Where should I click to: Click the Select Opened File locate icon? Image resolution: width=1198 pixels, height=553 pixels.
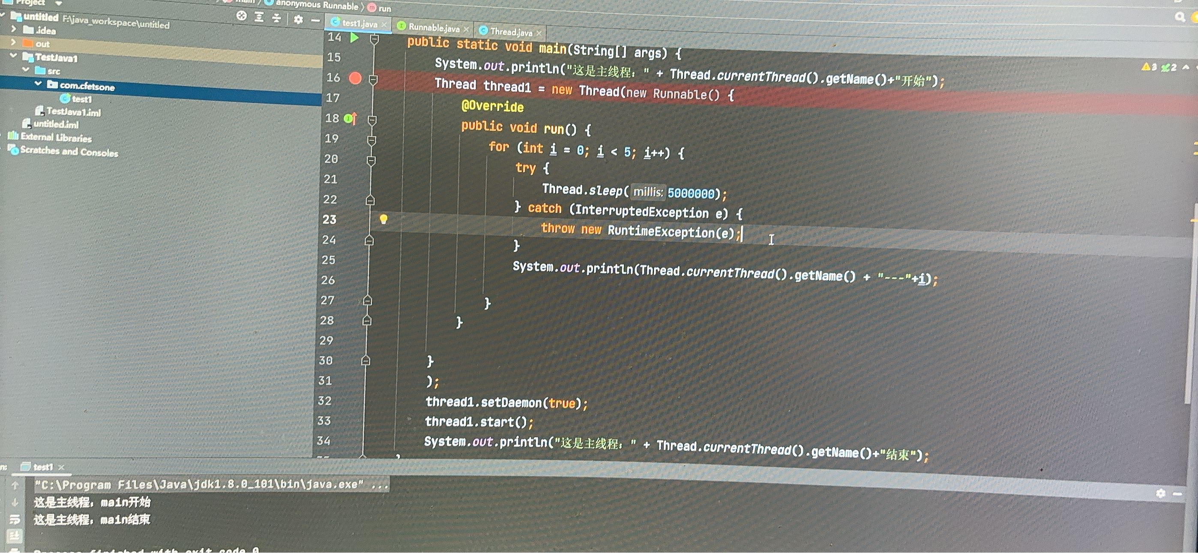[241, 16]
